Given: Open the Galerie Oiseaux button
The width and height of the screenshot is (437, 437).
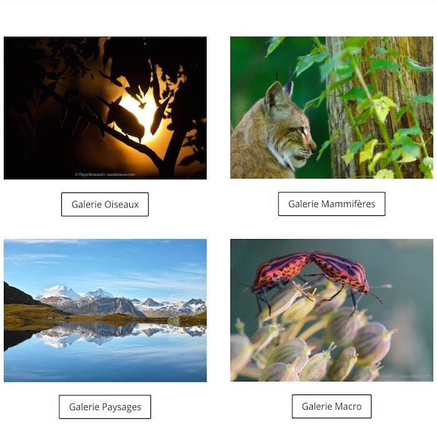Looking at the screenshot, I should pyautogui.click(x=105, y=204).
